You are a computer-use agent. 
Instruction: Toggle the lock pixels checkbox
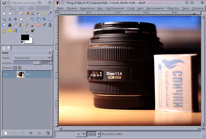15,68
